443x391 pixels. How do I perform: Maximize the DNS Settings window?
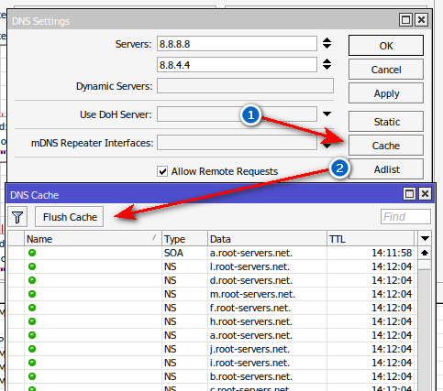pos(405,20)
